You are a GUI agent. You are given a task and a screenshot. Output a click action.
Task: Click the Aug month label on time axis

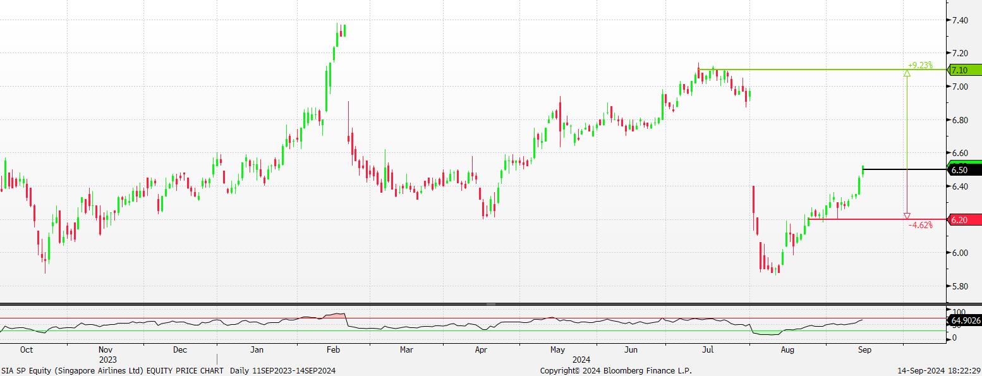tap(787, 349)
